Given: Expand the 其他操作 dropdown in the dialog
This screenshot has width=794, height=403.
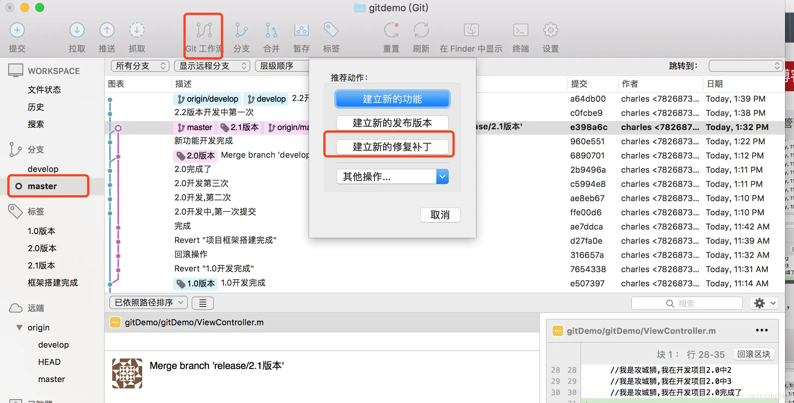Looking at the screenshot, I should tap(442, 176).
